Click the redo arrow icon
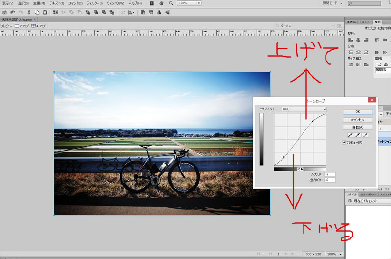The width and height of the screenshot is (391, 259). tap(21, 12)
